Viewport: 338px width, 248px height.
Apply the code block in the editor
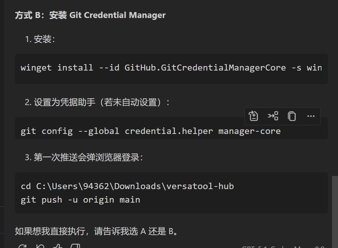pos(253,116)
